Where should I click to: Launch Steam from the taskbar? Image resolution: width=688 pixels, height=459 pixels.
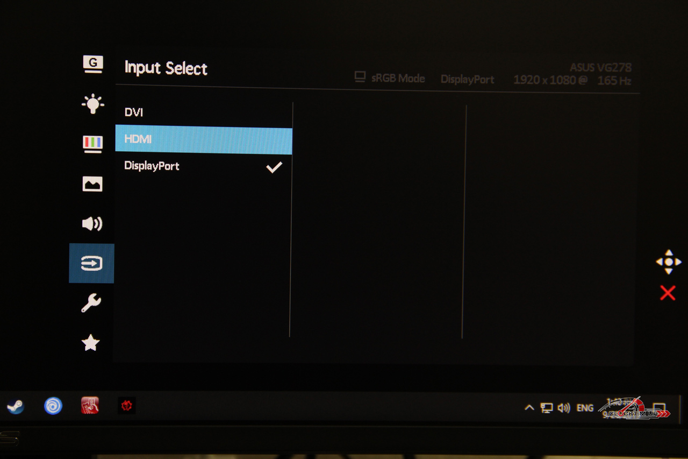point(15,406)
